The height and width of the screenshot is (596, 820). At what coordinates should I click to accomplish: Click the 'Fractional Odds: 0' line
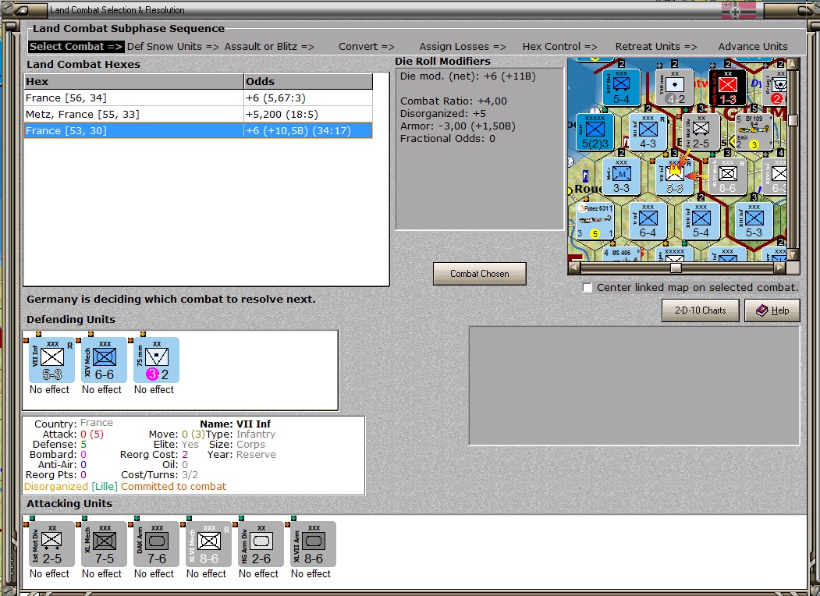click(448, 139)
